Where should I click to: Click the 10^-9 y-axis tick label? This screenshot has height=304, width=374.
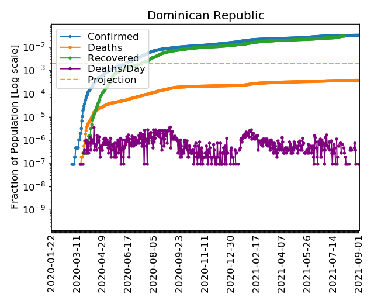35,210
